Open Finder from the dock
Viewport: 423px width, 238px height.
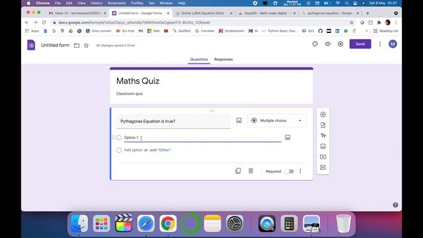click(x=79, y=223)
